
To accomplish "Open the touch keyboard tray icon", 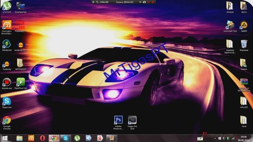I will 200,138.
